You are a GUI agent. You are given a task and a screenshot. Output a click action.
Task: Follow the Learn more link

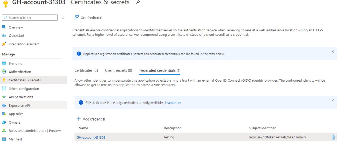pos(173,102)
